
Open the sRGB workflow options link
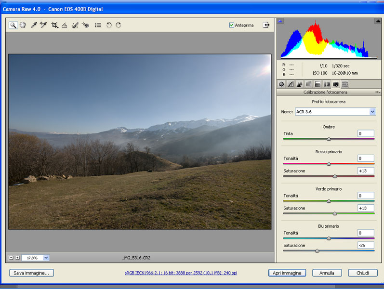[x=181, y=273]
